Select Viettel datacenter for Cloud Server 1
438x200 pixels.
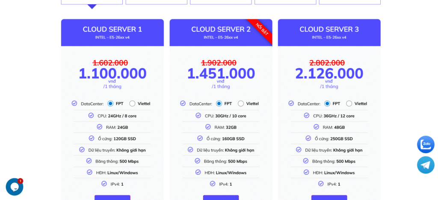tap(133, 104)
